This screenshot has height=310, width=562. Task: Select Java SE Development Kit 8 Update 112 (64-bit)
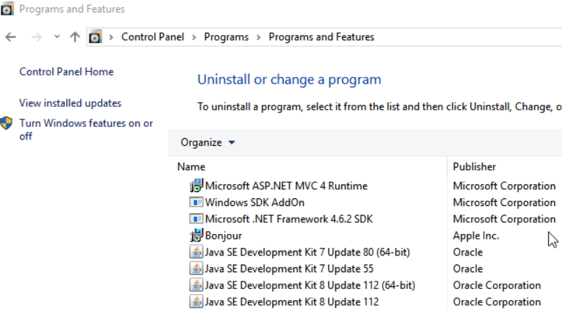310,286
